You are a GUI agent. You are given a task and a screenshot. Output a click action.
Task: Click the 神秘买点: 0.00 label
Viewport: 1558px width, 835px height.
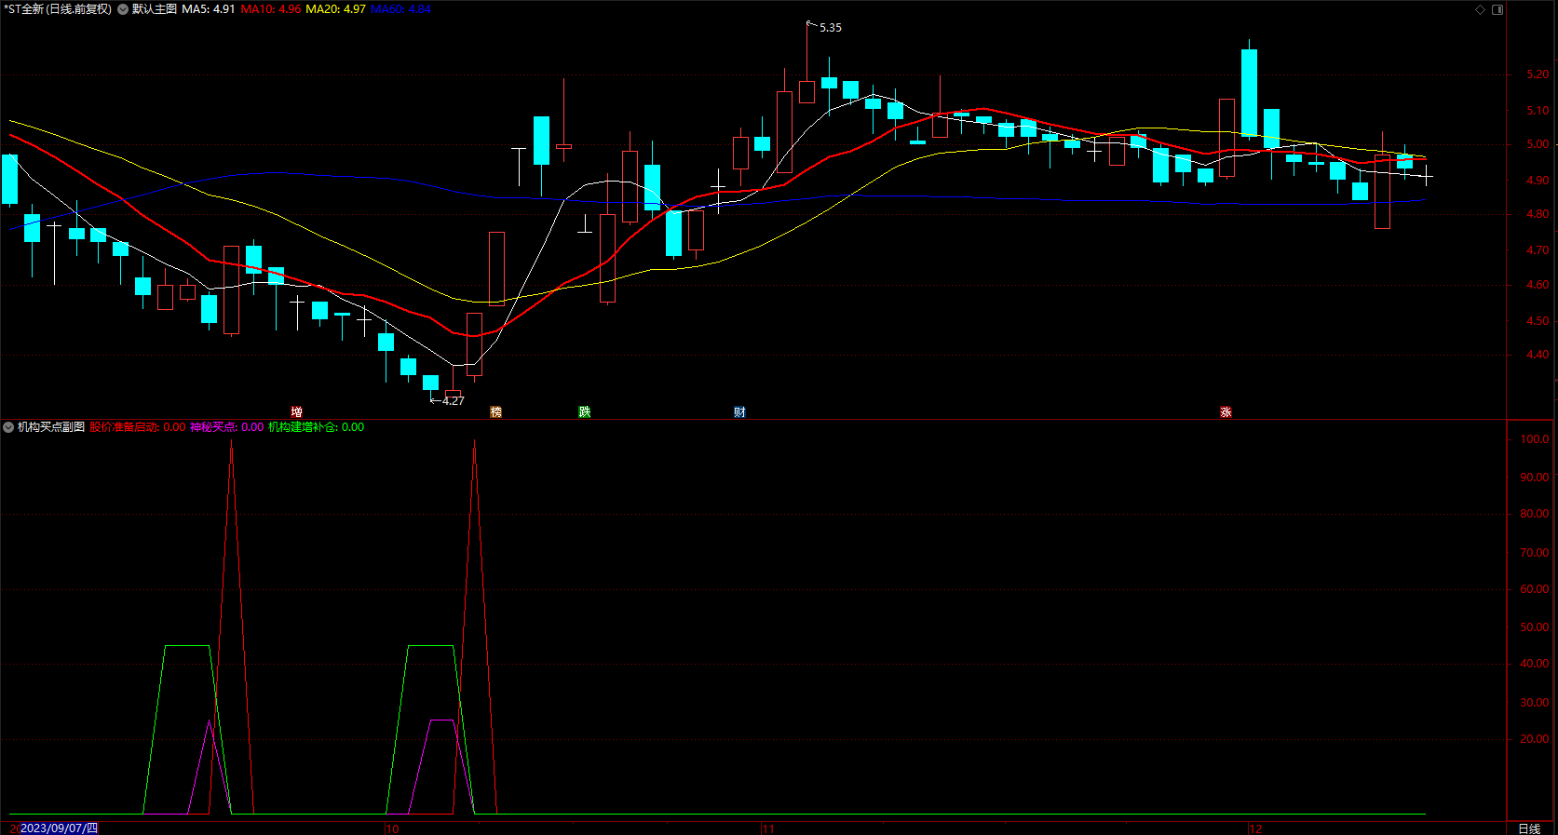point(226,427)
